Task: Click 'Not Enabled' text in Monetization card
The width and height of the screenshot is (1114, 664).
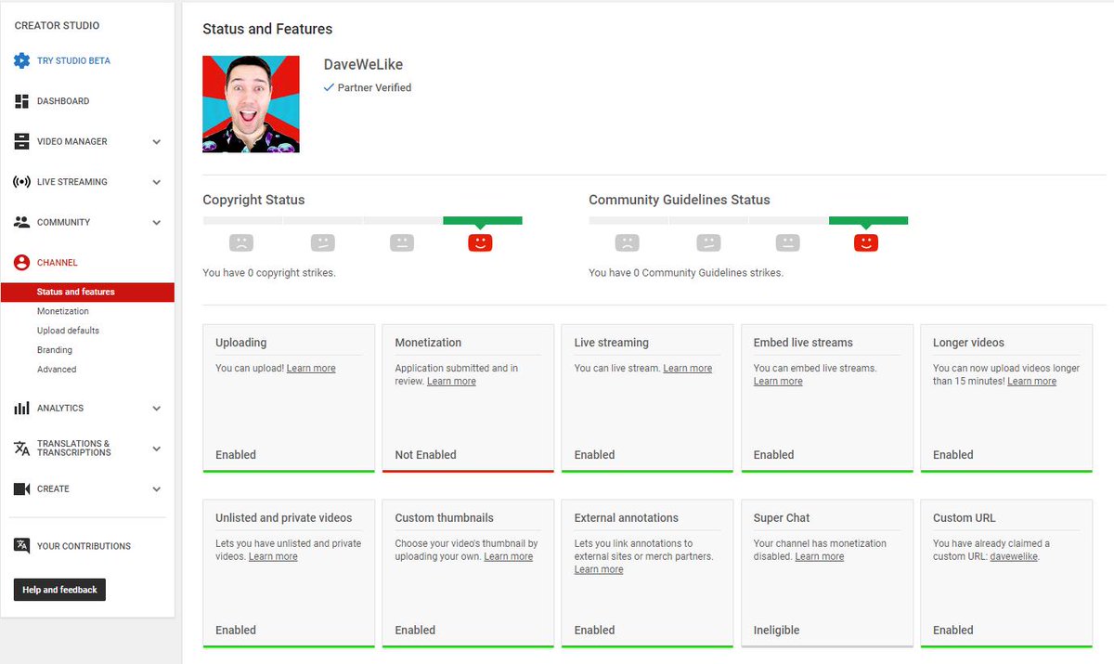Action: [425, 455]
